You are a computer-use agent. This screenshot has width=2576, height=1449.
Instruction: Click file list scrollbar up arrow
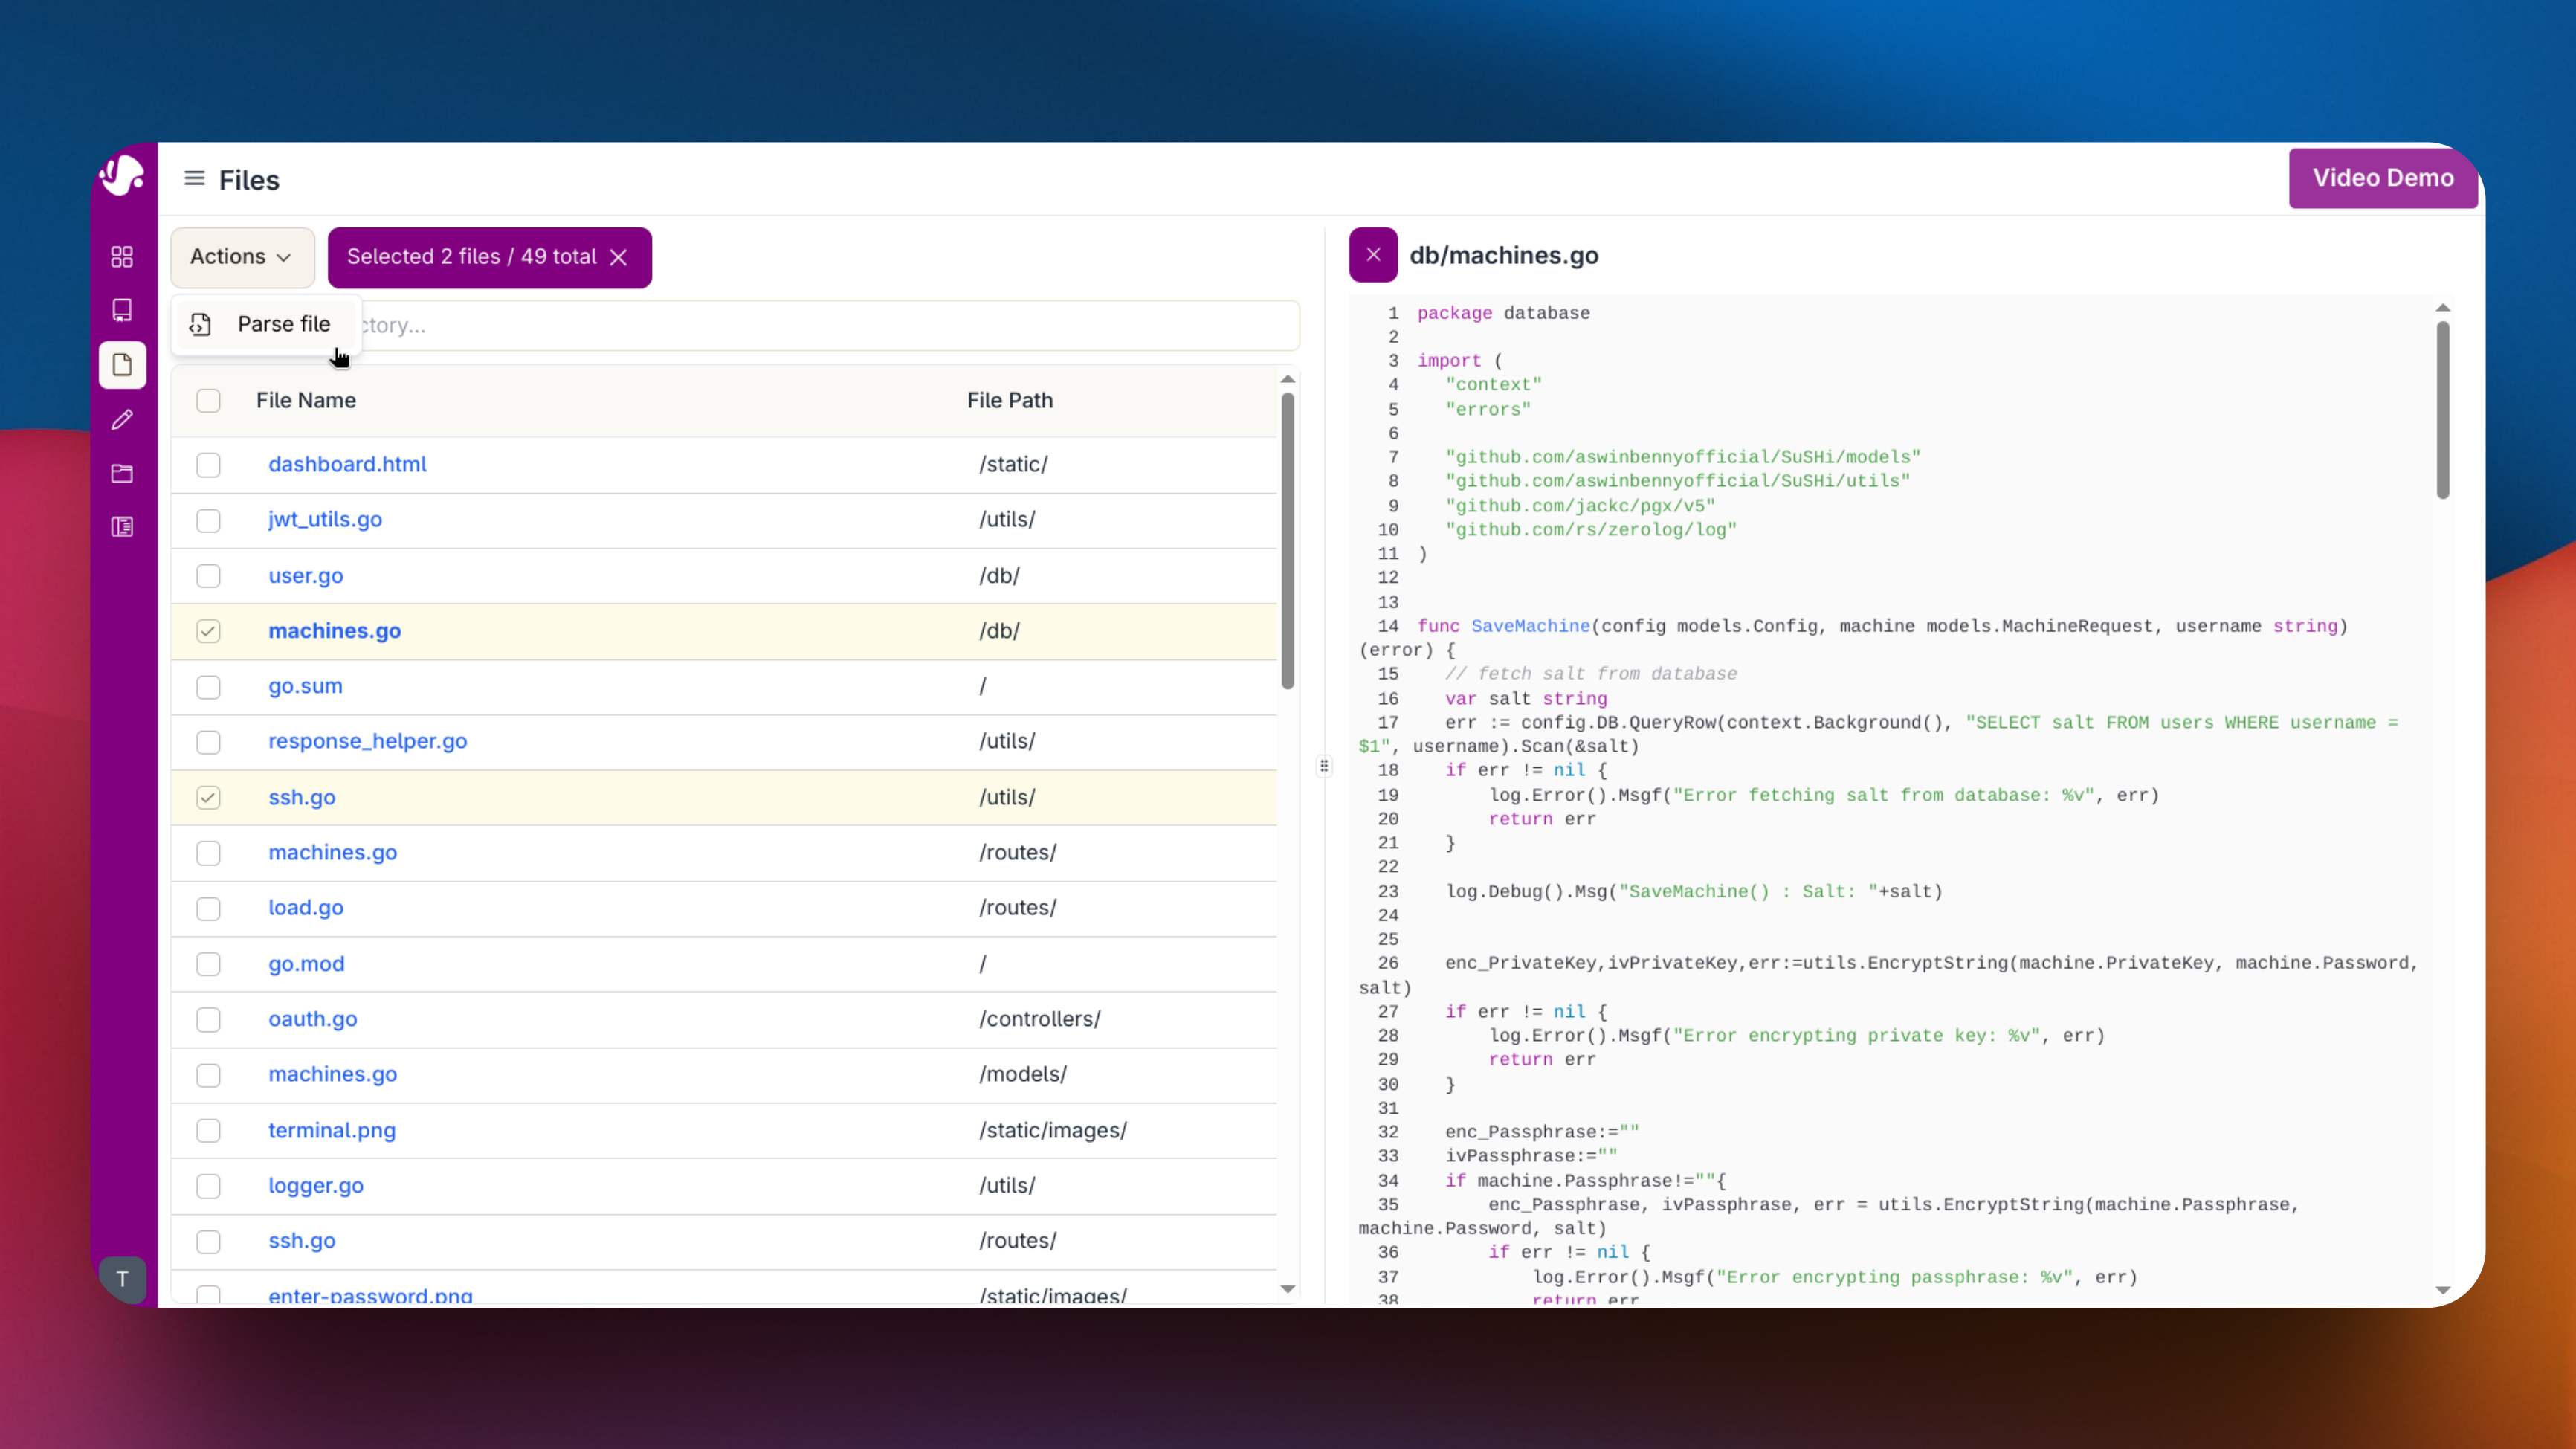click(x=1287, y=379)
